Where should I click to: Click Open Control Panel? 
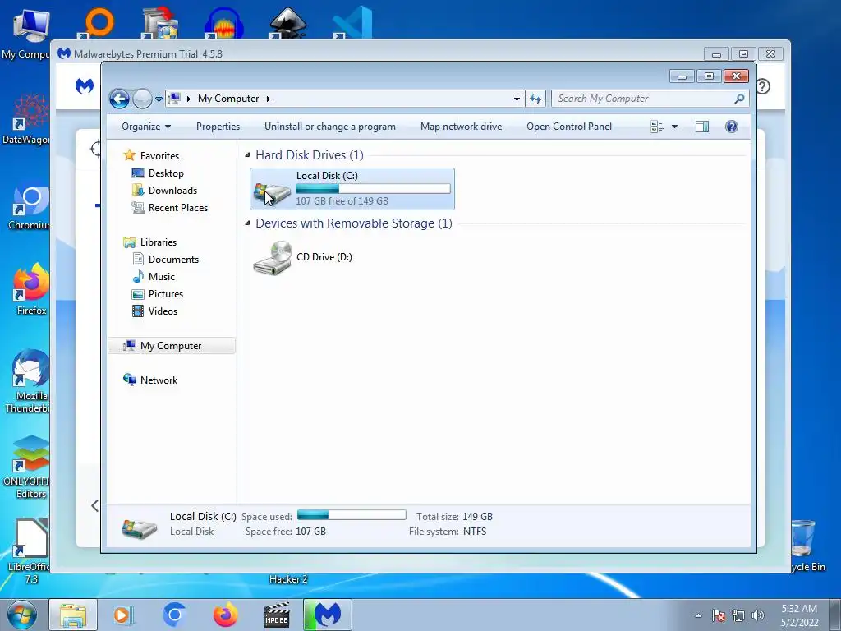click(569, 127)
